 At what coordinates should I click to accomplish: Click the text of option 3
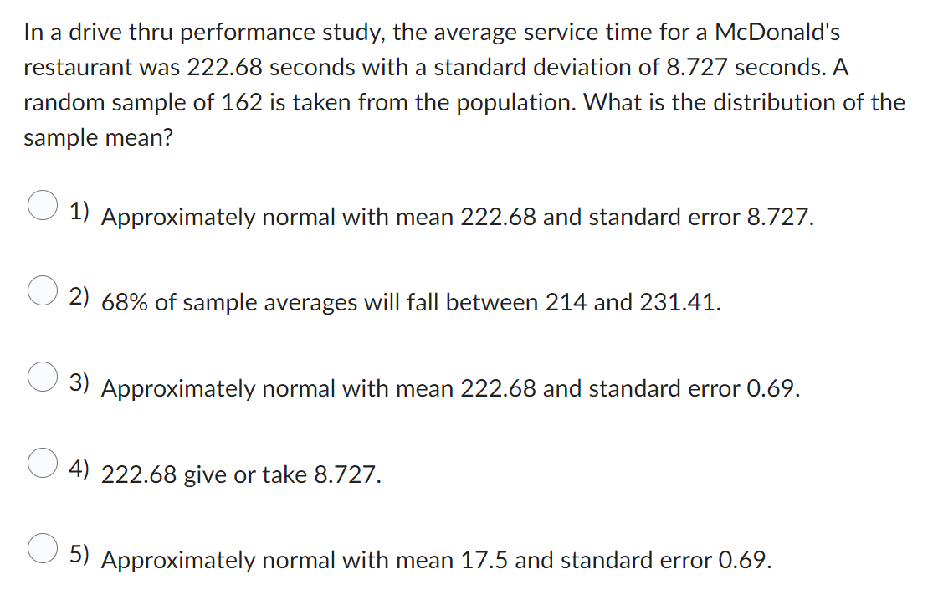coord(449,389)
